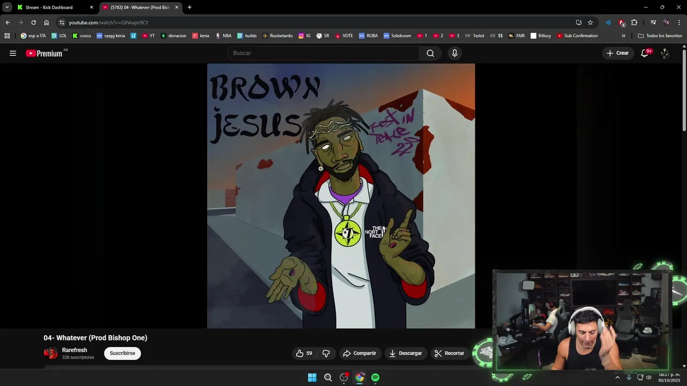687x386 pixels.
Task: Go to YouTube Premium home logo
Action: click(45, 53)
